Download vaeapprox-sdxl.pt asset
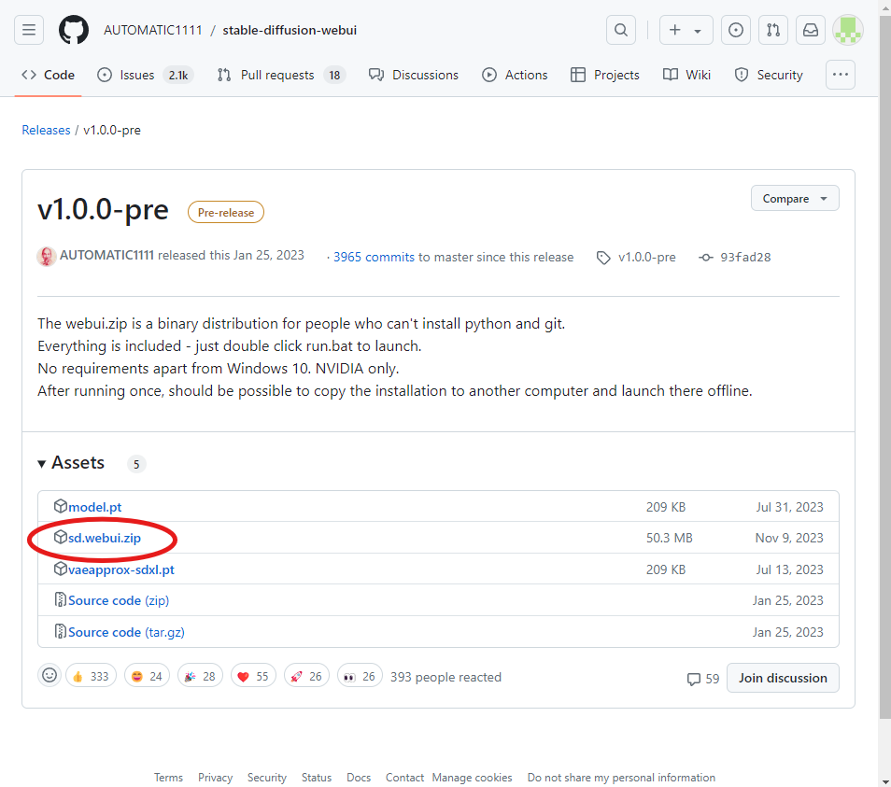 (x=121, y=569)
